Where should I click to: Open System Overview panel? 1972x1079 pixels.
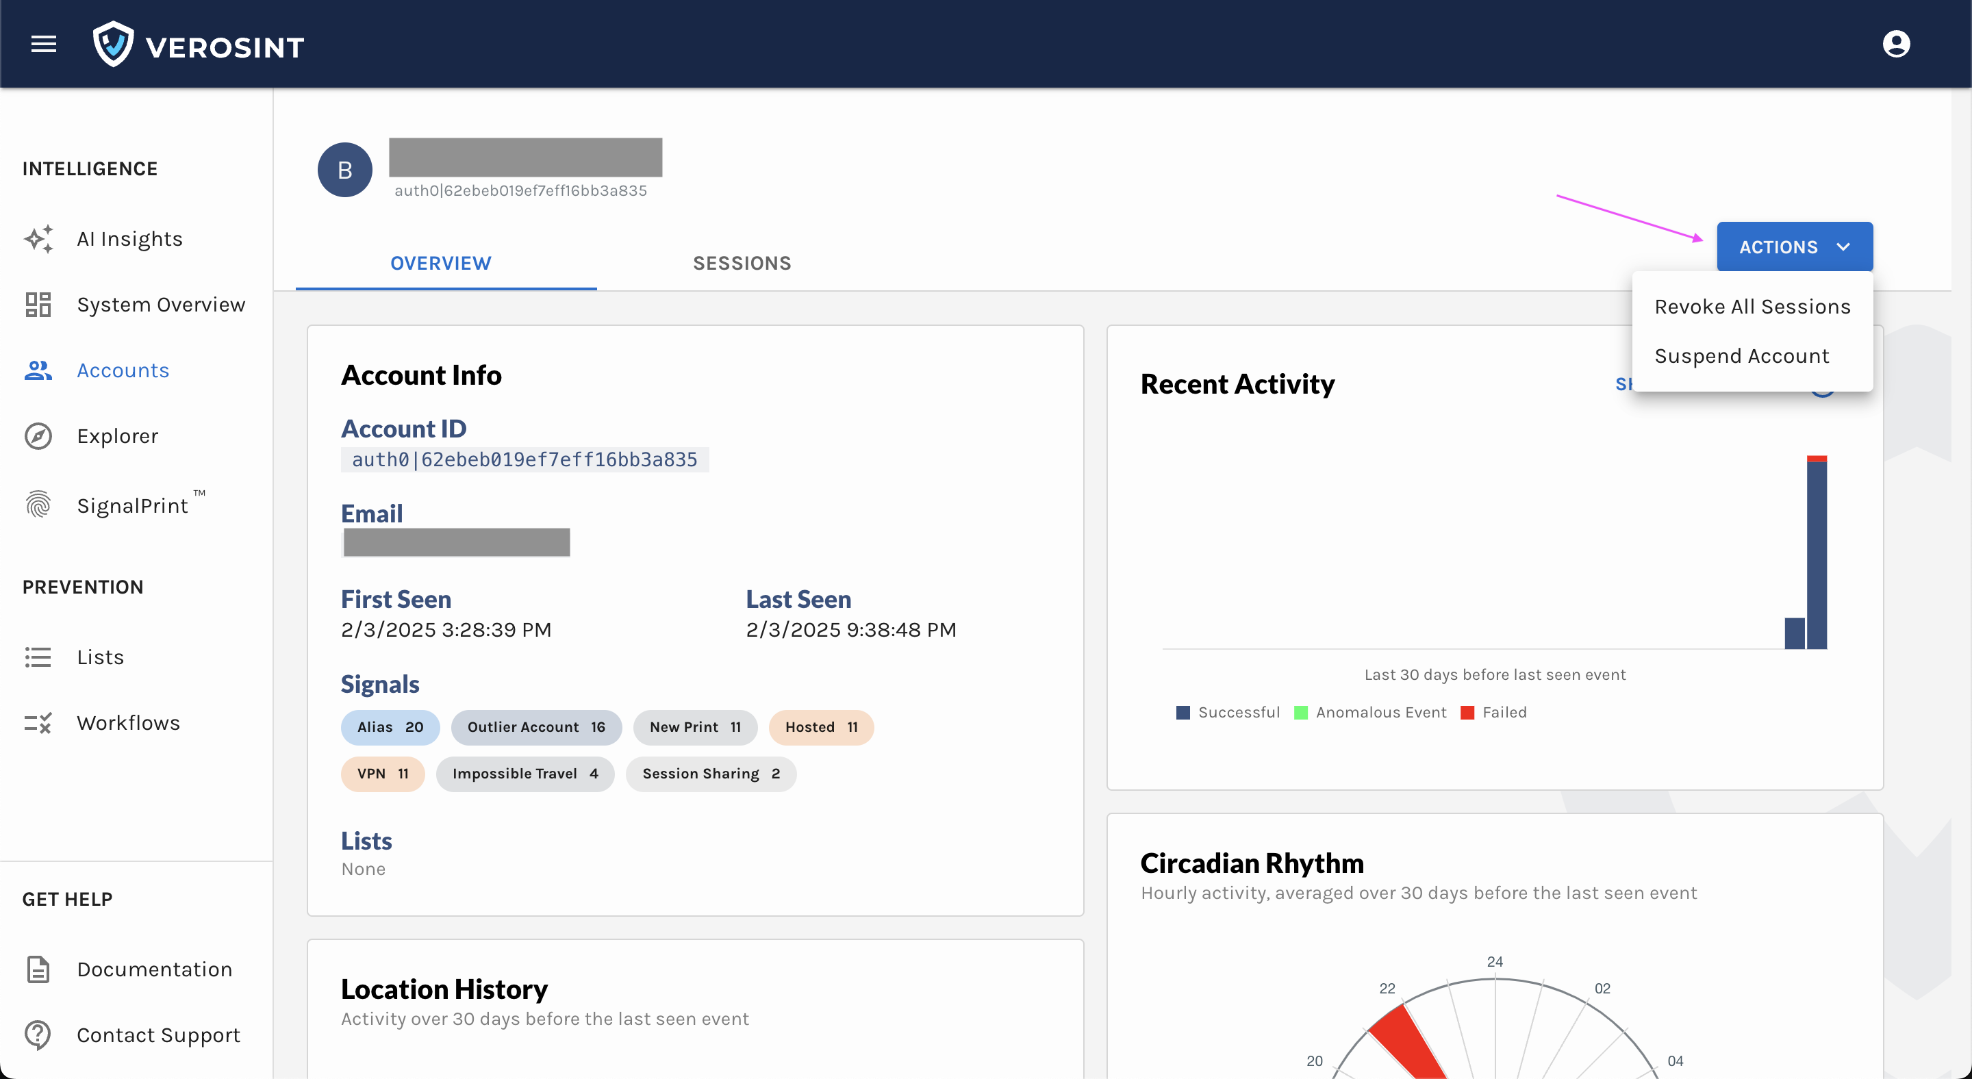tap(161, 303)
